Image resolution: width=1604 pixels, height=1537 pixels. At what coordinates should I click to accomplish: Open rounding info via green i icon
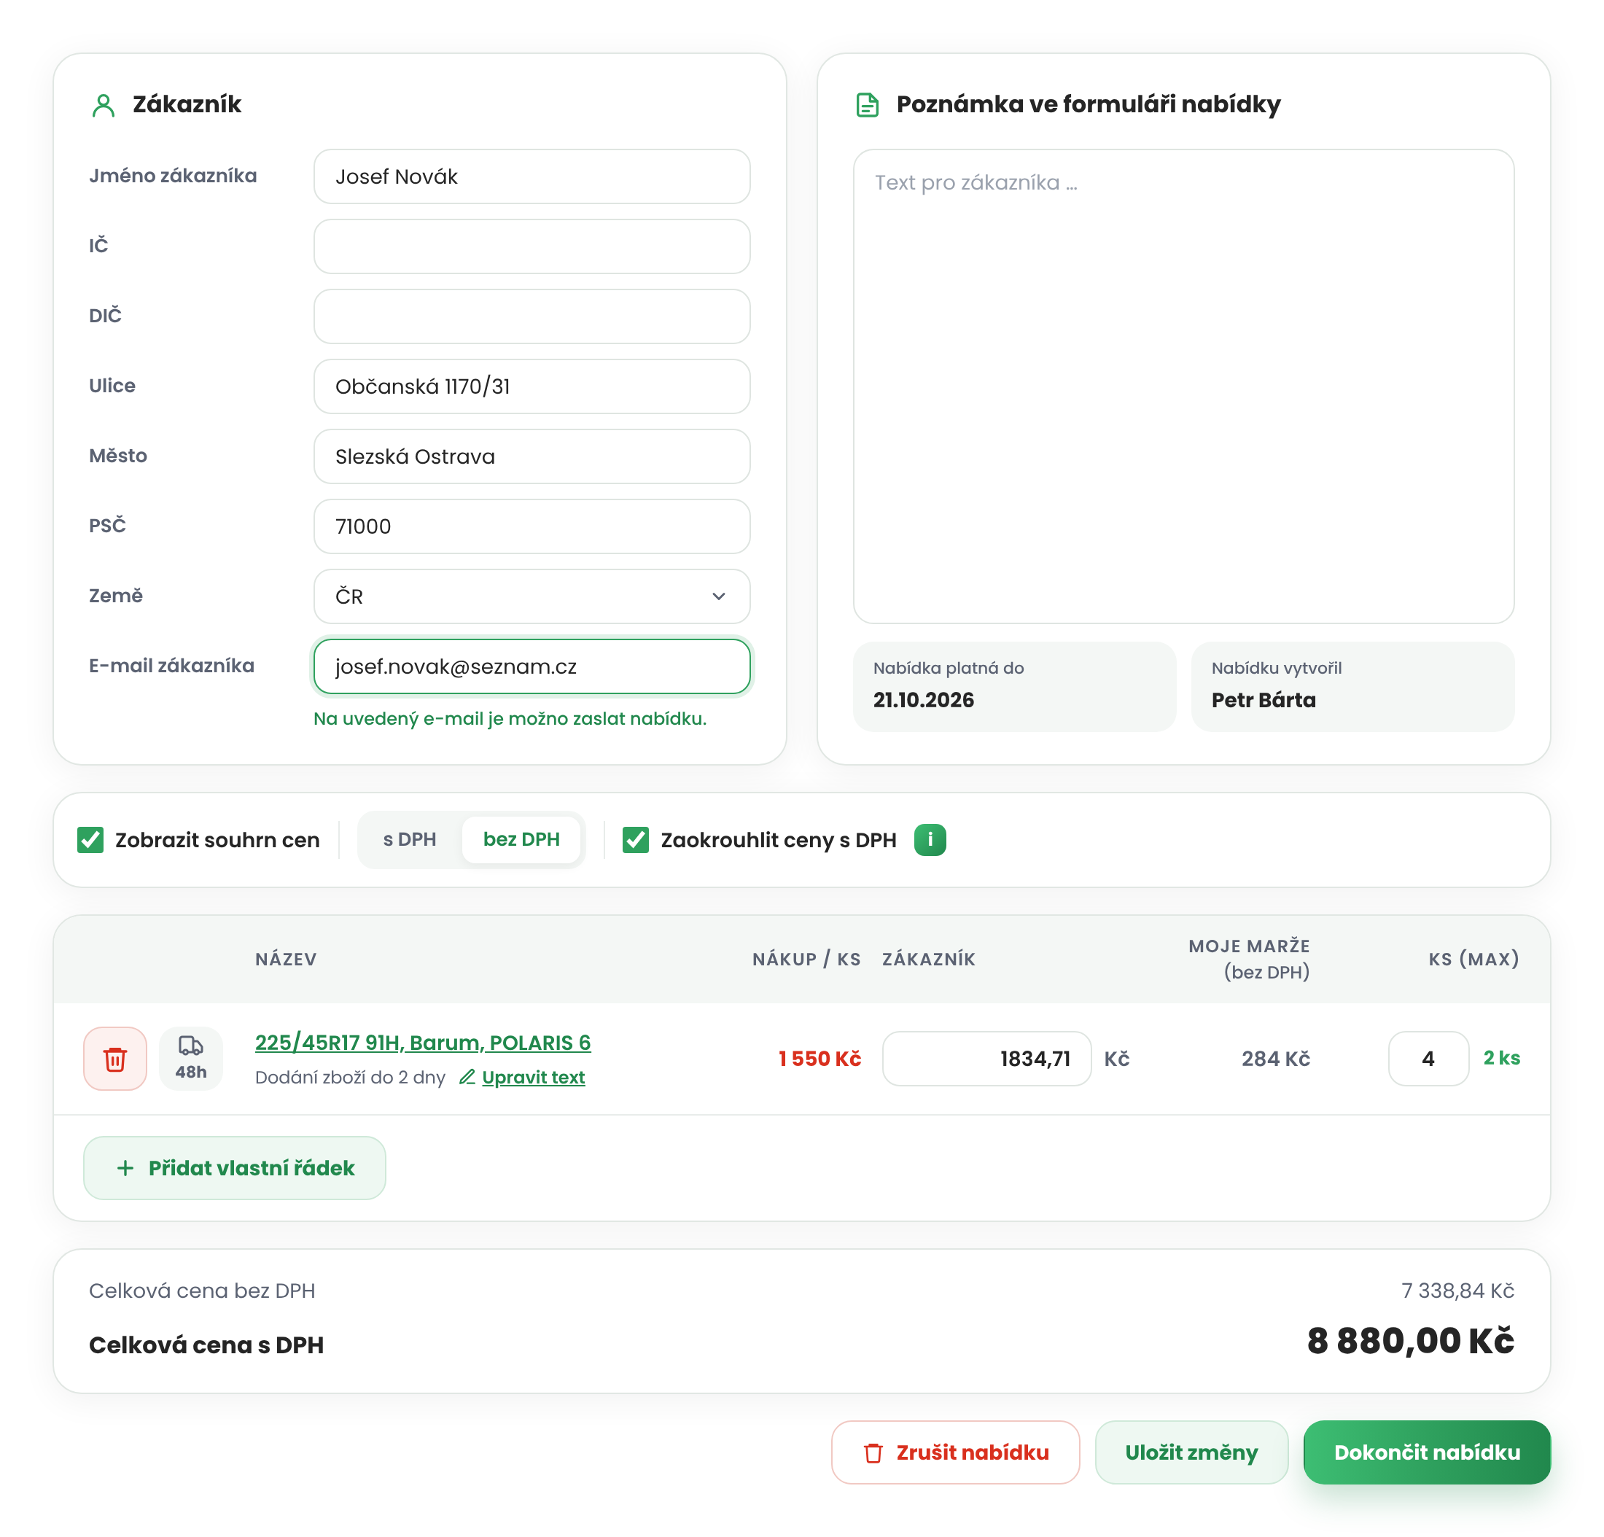pos(930,840)
